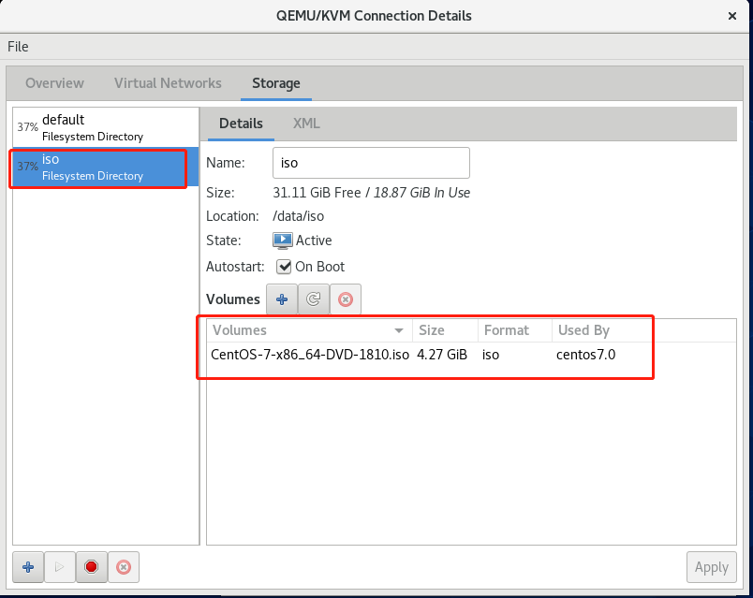Viewport: 753px width, 598px height.
Task: Click the add volume plus icon
Action: (x=282, y=299)
